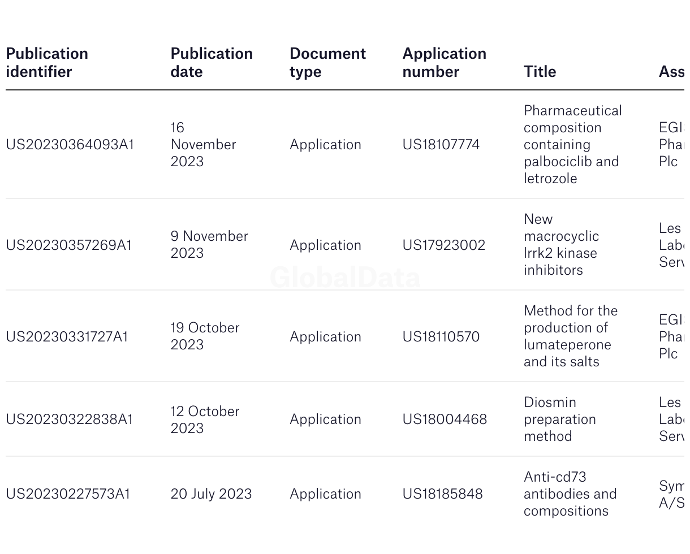This screenshot has height=554, width=690.
Task: Click the Document type column header
Action: pos(327,63)
